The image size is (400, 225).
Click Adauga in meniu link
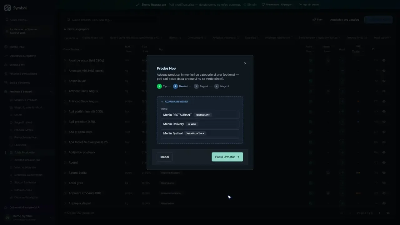(174, 102)
